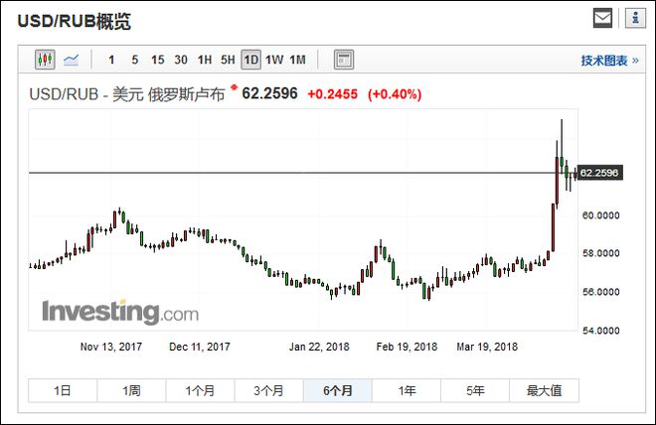Click the +0.2455 change value

click(x=333, y=94)
